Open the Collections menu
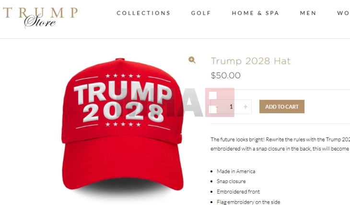 coord(143,13)
